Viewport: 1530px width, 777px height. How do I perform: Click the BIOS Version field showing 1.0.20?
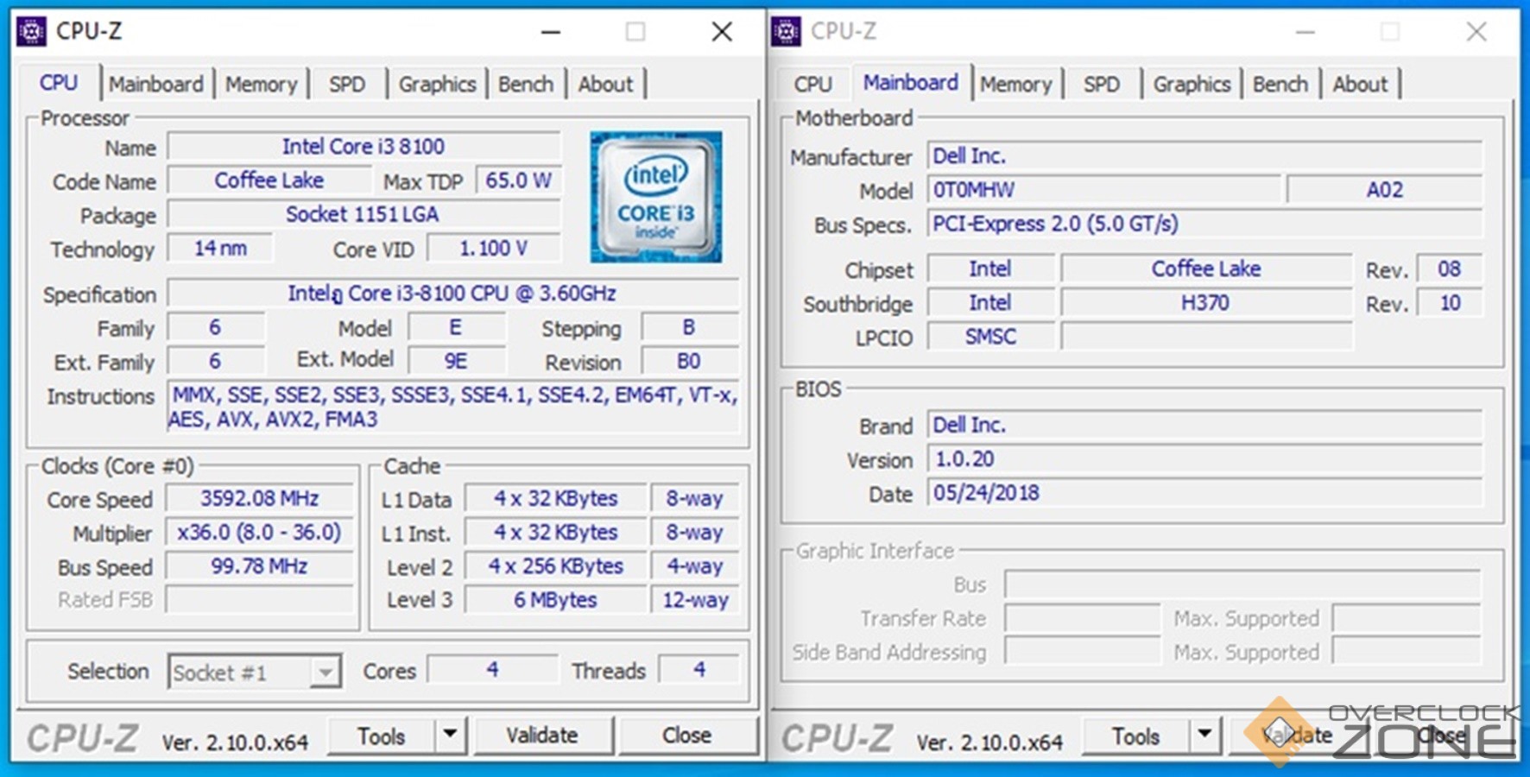pos(1204,459)
